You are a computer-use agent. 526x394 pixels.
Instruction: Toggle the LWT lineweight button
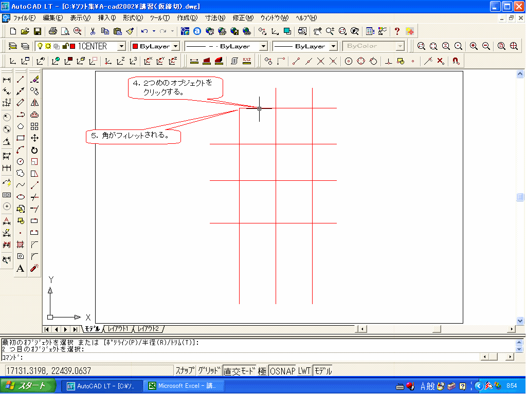304,371
